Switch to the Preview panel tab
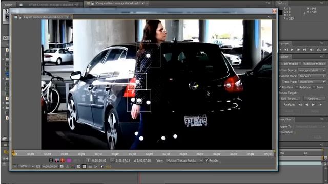 284,43
